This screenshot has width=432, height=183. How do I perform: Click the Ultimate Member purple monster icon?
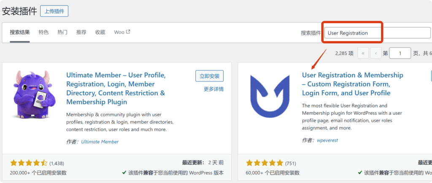(x=35, y=94)
